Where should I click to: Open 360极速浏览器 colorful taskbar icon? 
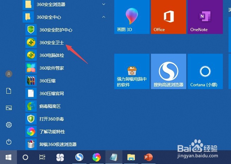click(97, 157)
